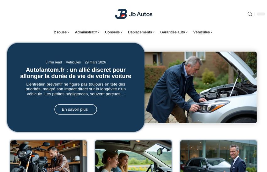
Task: Click the 3 min read label
Action: (x=54, y=62)
